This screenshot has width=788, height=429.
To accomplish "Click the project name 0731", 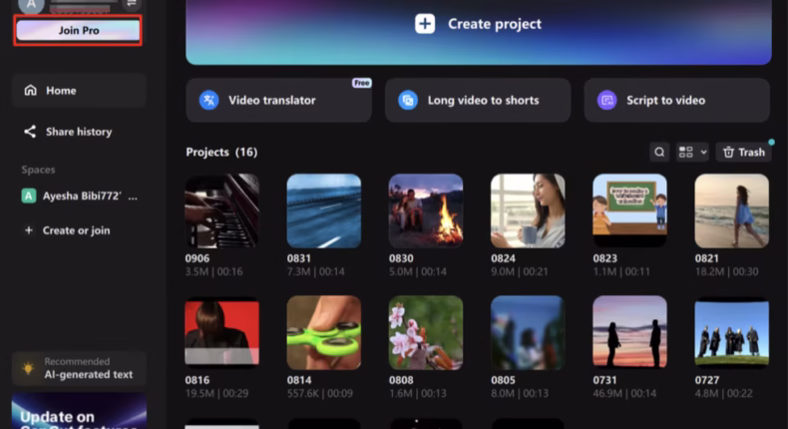I will point(604,380).
